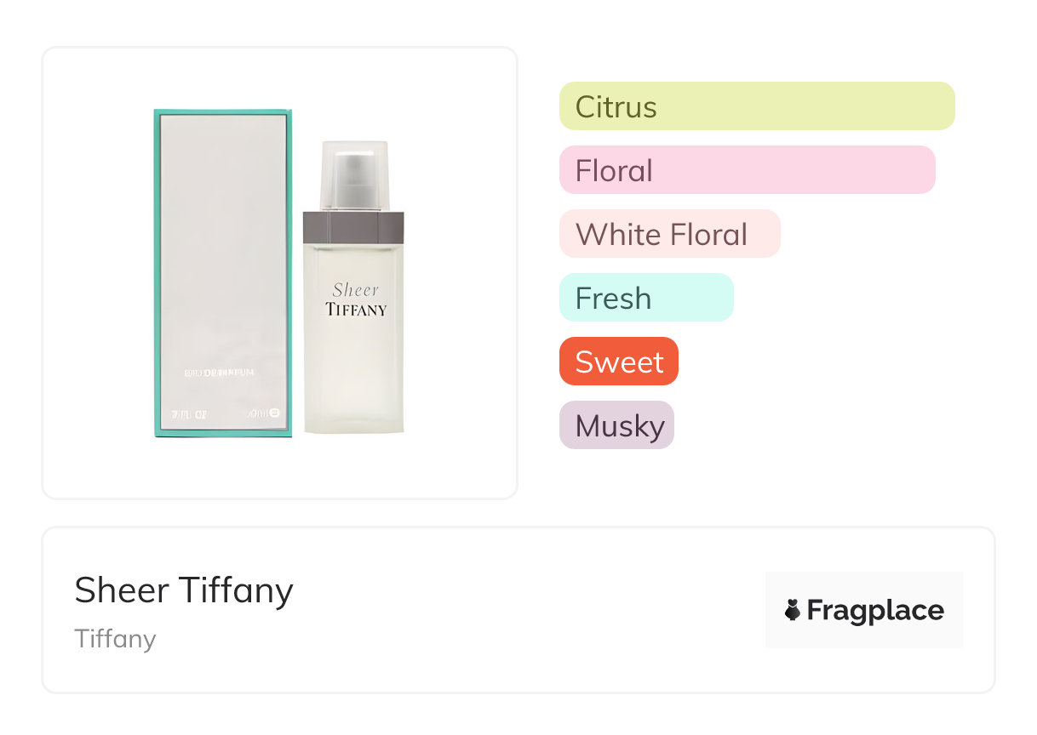Open the Sheer Tiffany title
Screen dimensions: 1037x735
184,590
